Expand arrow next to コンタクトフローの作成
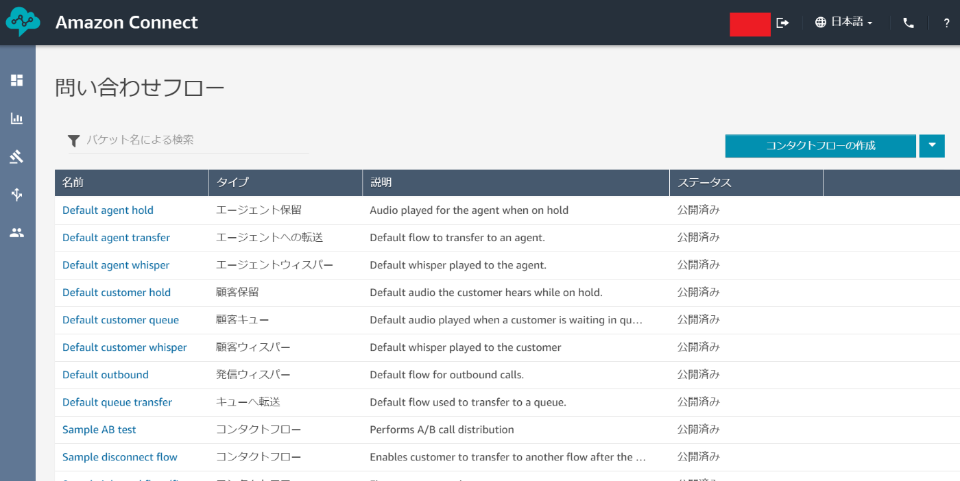Image resolution: width=960 pixels, height=481 pixels. coord(932,146)
